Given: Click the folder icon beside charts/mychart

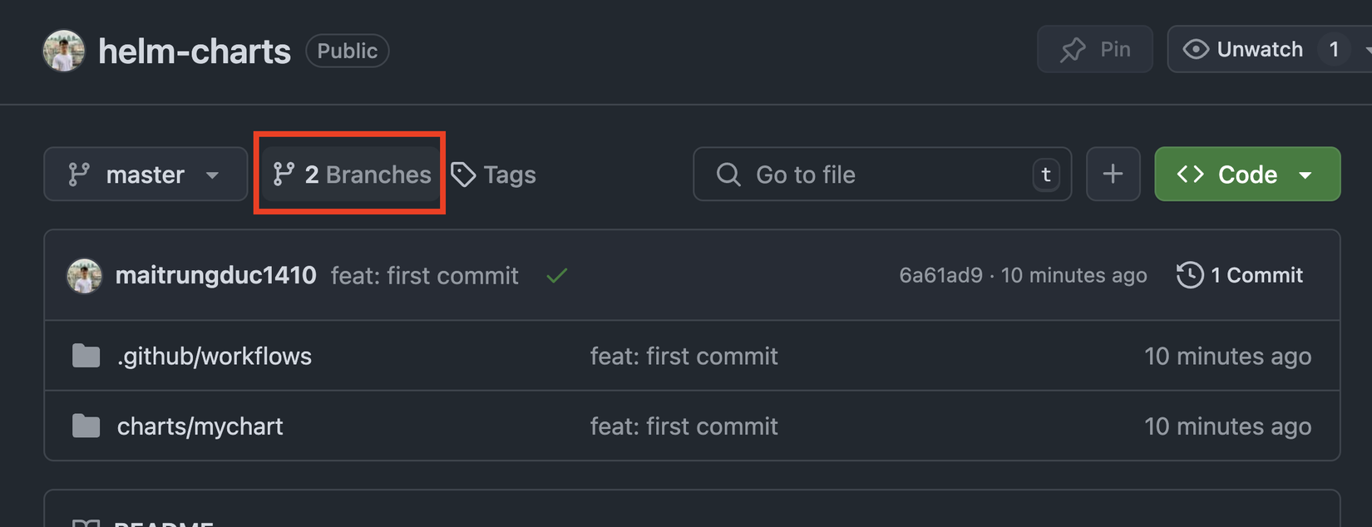Looking at the screenshot, I should pyautogui.click(x=86, y=426).
